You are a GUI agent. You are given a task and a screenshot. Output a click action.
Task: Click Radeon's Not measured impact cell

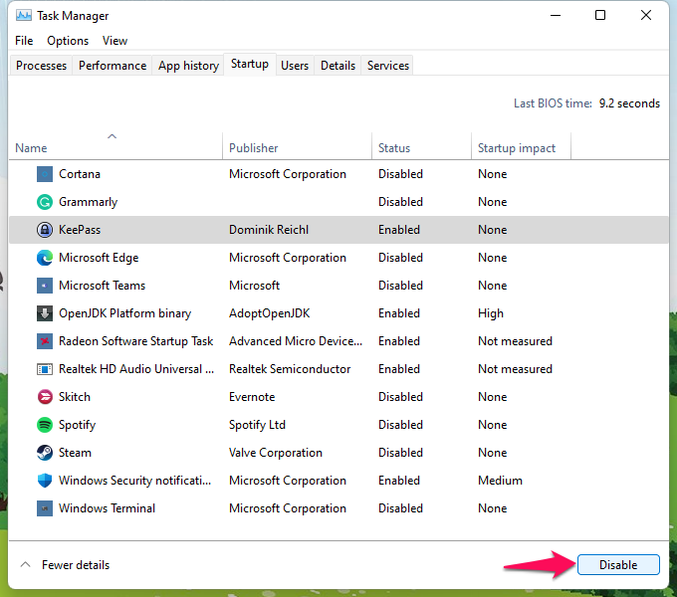[x=515, y=341]
